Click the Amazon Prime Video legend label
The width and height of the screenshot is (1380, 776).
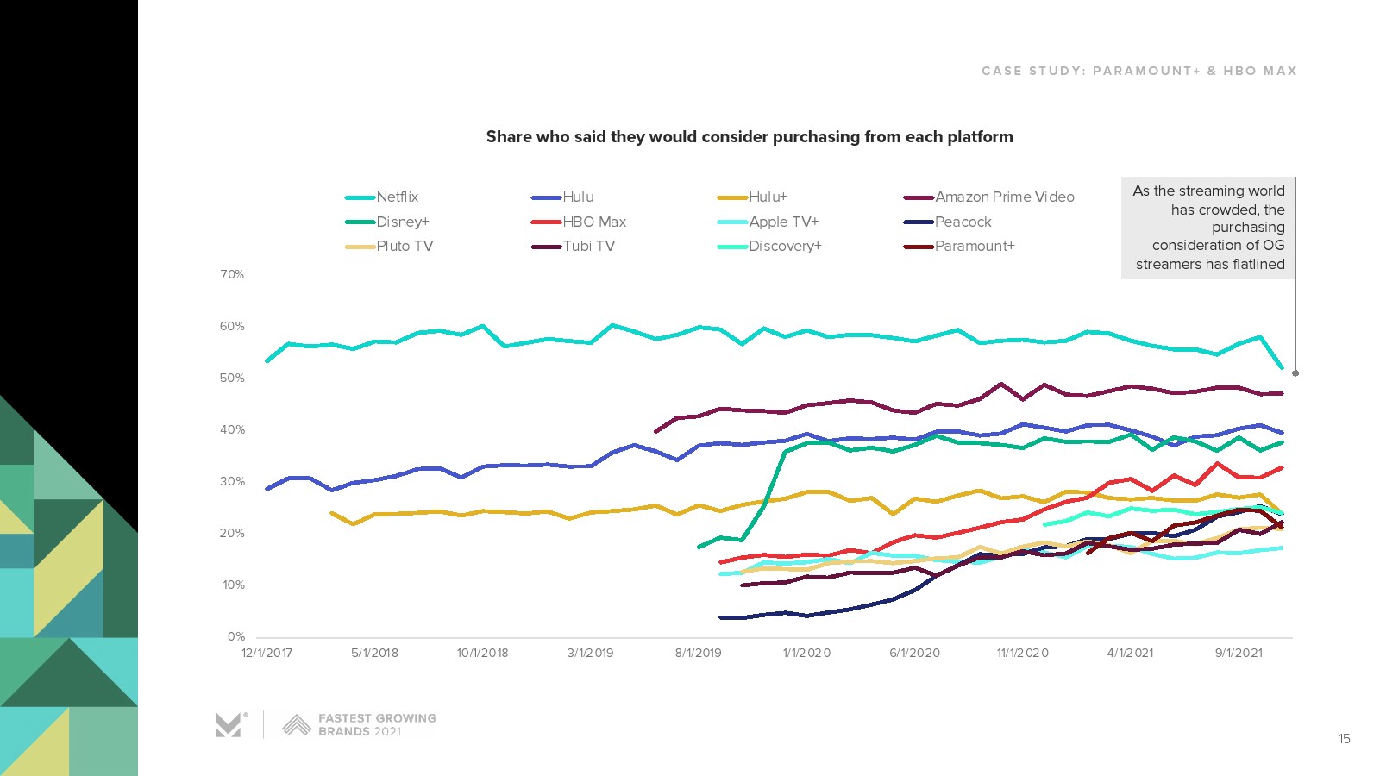[x=1005, y=197]
